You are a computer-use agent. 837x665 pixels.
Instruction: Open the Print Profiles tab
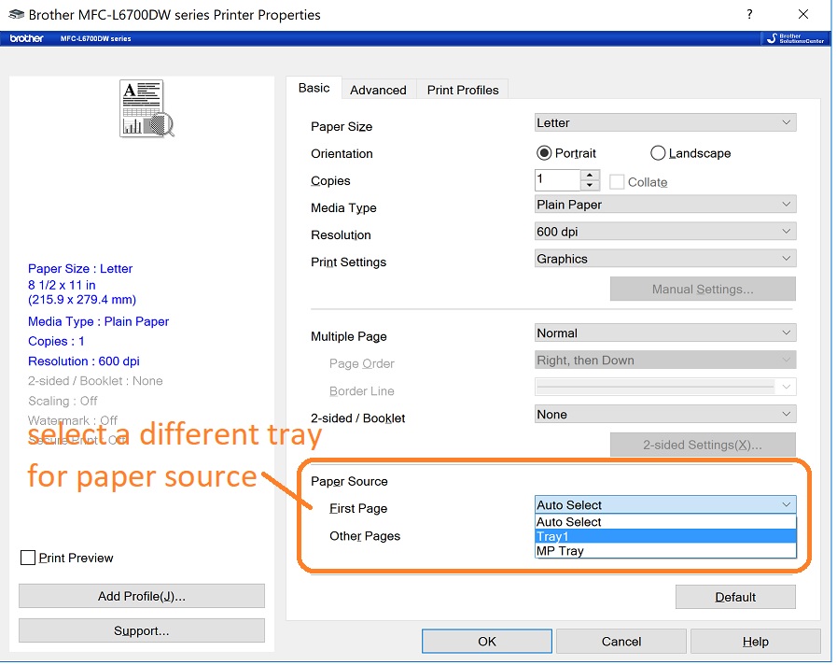(463, 90)
